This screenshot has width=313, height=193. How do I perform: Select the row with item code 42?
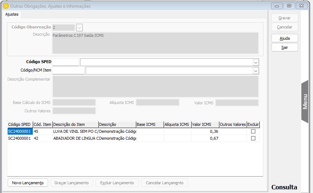42,138
